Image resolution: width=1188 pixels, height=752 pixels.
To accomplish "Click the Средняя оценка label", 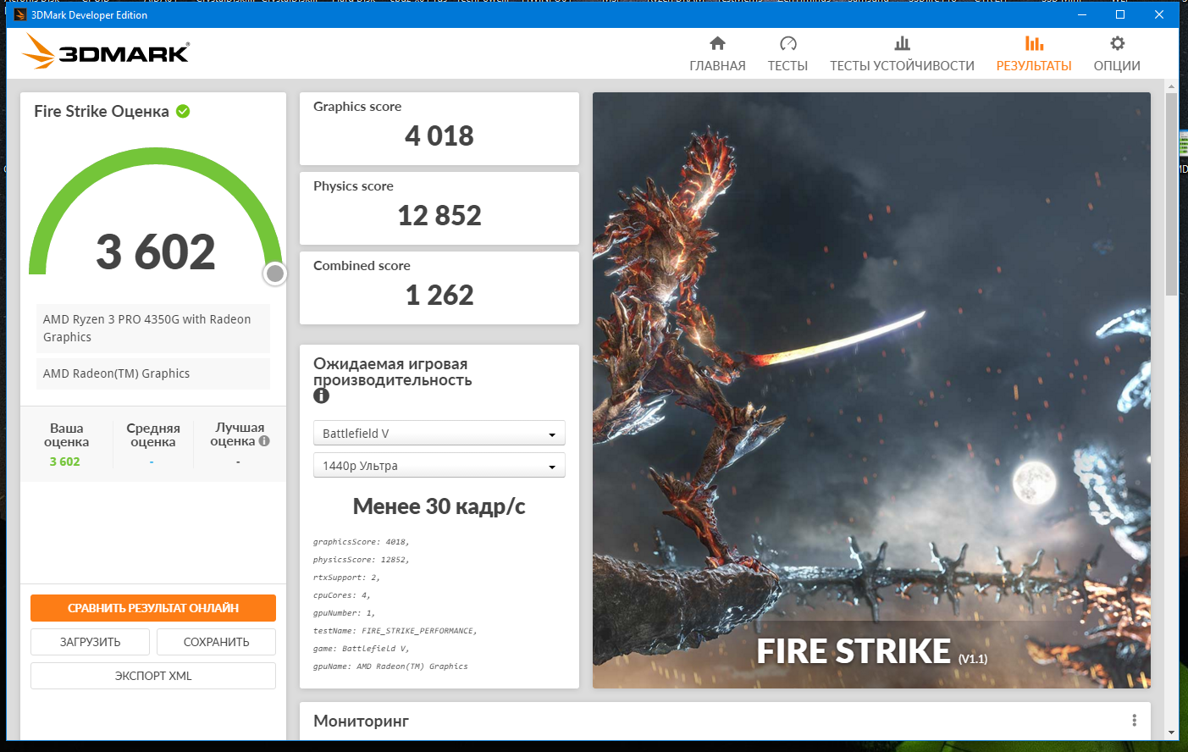I will [153, 434].
